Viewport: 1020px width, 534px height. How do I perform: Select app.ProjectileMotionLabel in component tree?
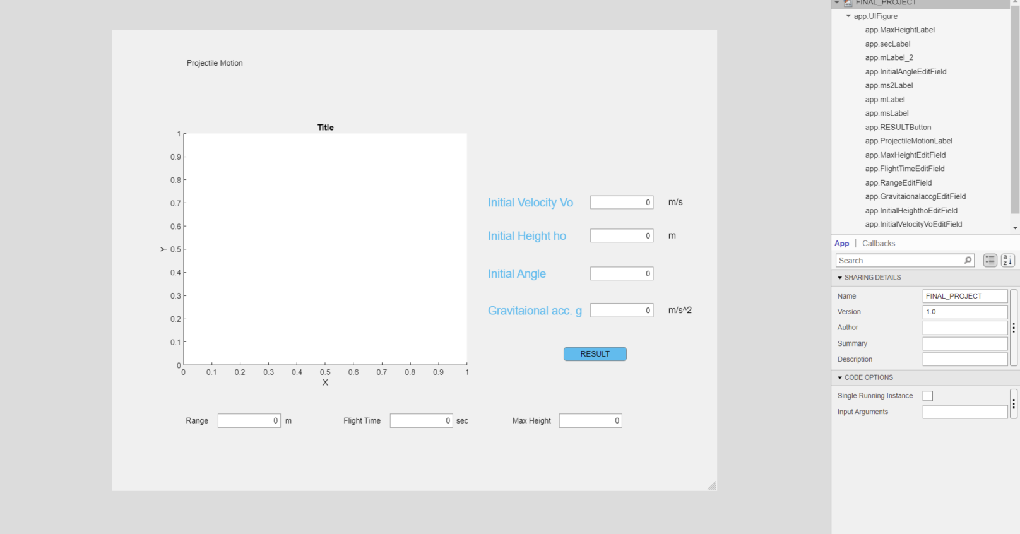(908, 141)
